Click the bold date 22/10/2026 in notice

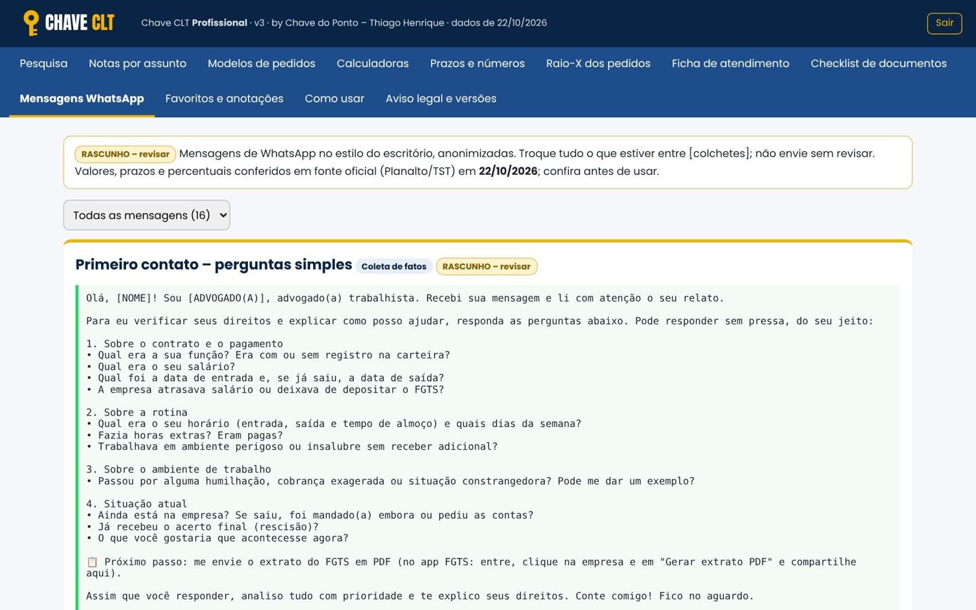tap(508, 171)
